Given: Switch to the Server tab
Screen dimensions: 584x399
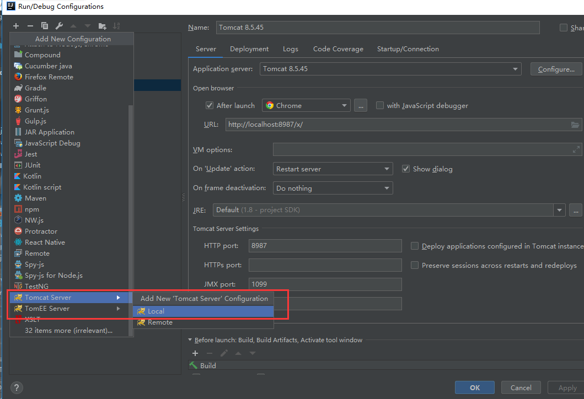Looking at the screenshot, I should [206, 49].
